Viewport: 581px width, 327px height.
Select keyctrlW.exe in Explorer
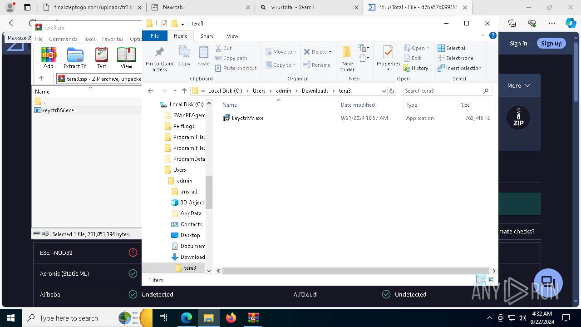pyautogui.click(x=247, y=118)
